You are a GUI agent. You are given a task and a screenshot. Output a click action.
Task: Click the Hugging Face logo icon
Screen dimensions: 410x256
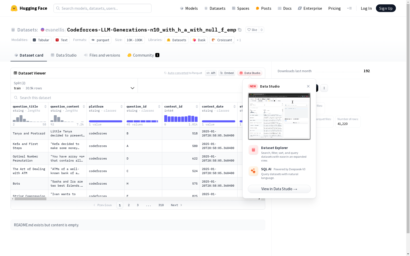14,8
